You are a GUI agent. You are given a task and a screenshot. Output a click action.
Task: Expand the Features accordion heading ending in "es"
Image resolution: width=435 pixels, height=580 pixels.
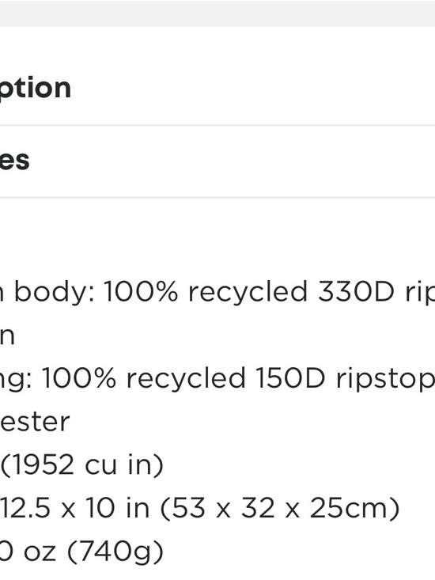click(x=14, y=161)
